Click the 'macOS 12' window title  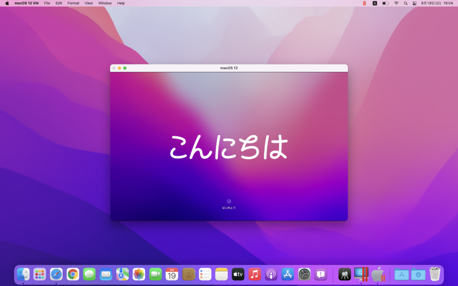229,68
